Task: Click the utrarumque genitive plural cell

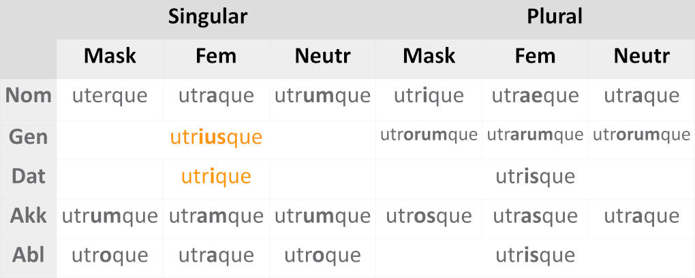Action: pyautogui.click(x=536, y=135)
